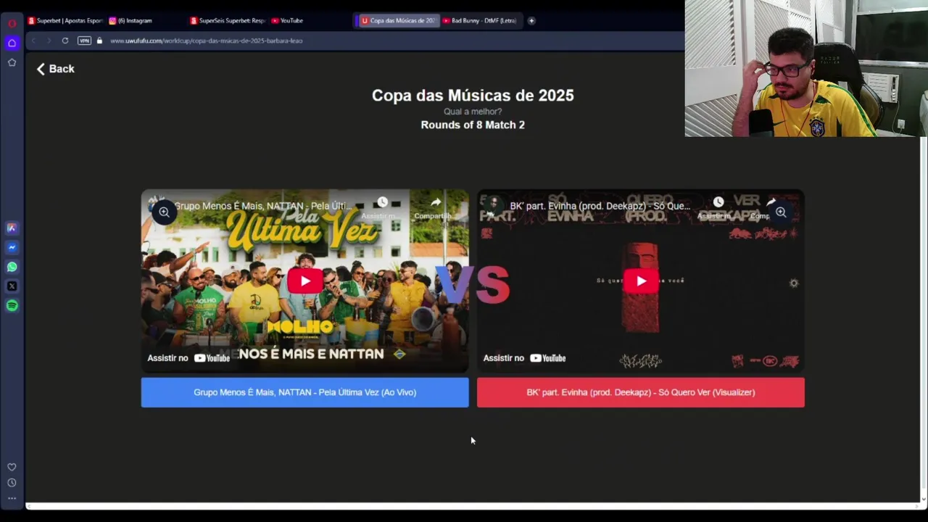Screen dimensions: 928x522
Task: Reload the current page
Action: (x=65, y=41)
